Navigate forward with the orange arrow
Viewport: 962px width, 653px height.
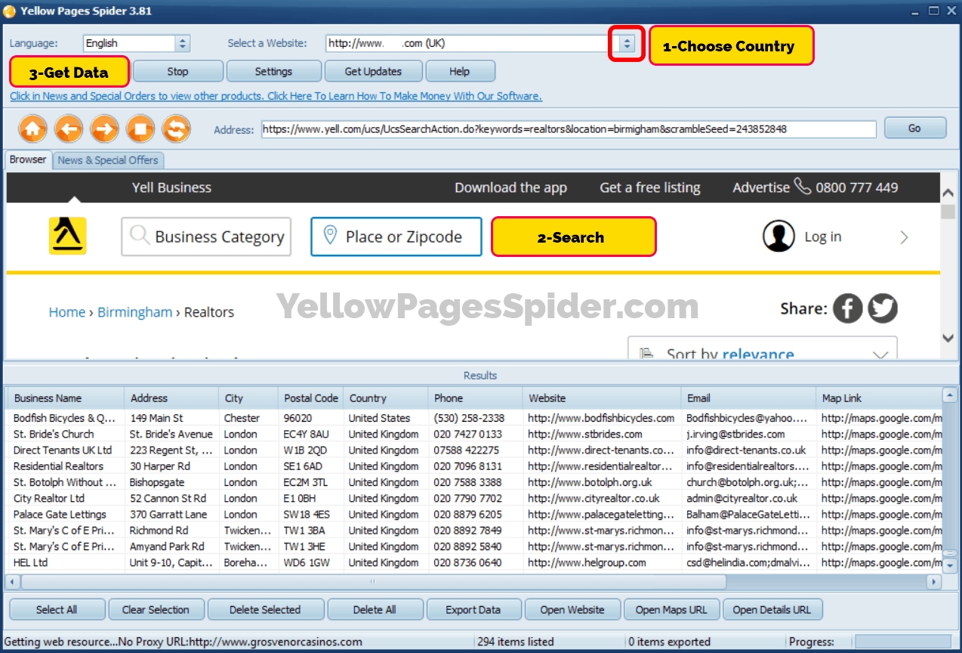pyautogui.click(x=104, y=128)
